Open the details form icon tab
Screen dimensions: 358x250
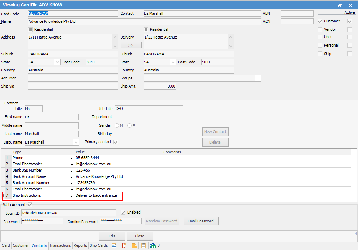[114, 245]
